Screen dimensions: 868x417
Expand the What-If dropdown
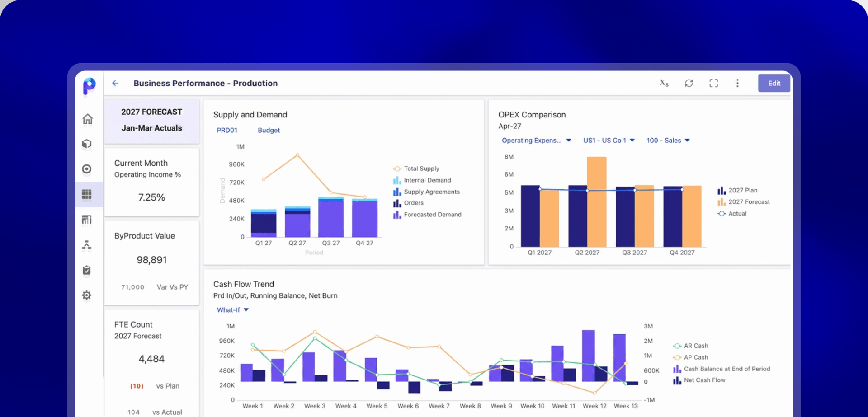tap(233, 310)
